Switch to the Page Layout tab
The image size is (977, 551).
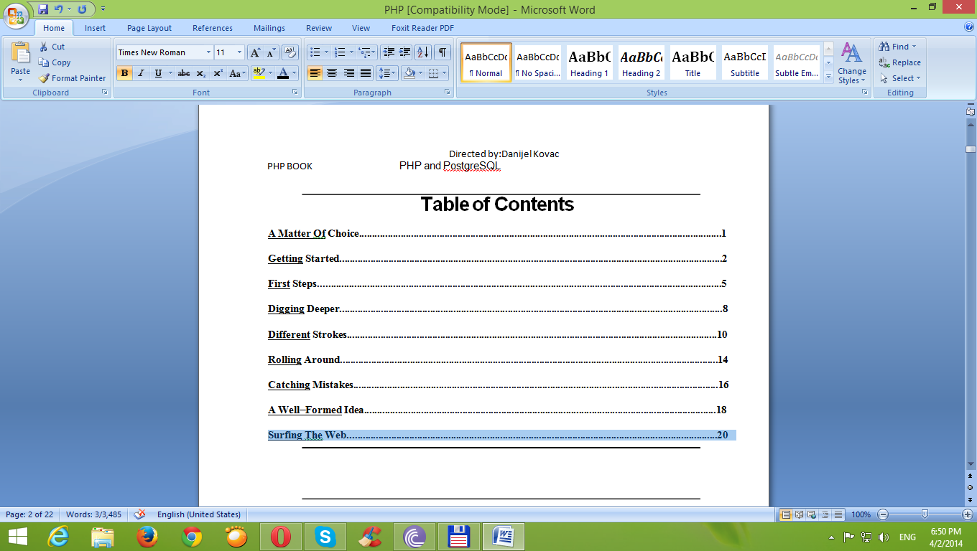click(149, 28)
